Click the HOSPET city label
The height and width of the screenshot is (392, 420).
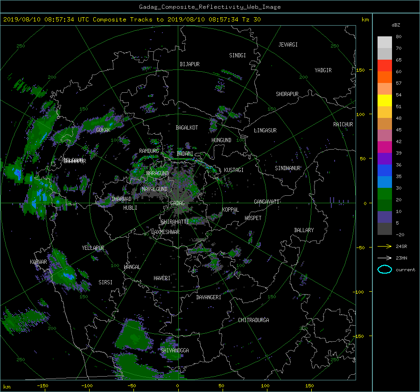(x=253, y=218)
